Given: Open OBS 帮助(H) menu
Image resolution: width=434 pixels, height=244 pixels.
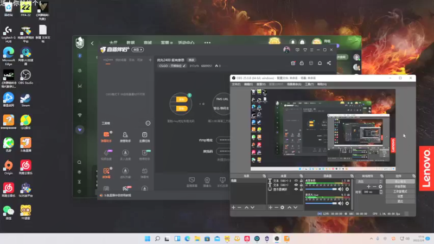Looking at the screenshot, I should coord(322,84).
